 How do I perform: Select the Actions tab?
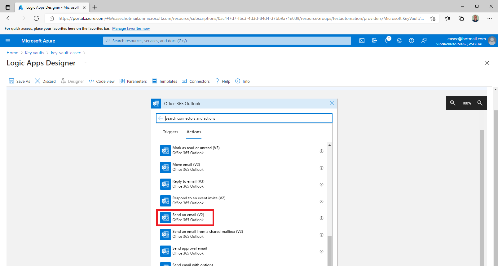tap(194, 132)
